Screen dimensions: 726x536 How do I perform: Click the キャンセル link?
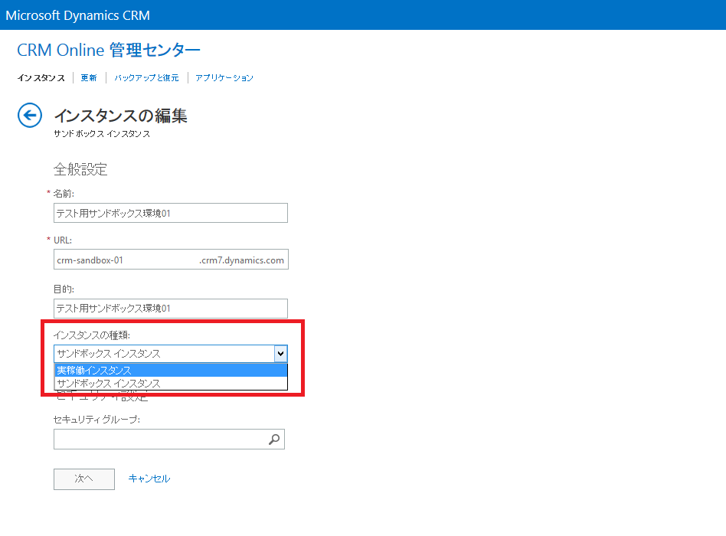(x=149, y=479)
